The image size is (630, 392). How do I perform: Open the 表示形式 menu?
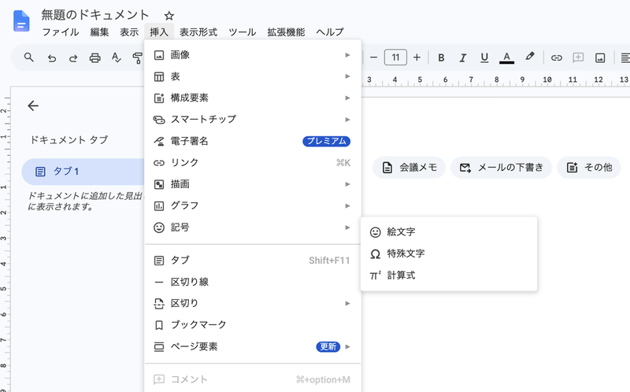[x=198, y=32]
